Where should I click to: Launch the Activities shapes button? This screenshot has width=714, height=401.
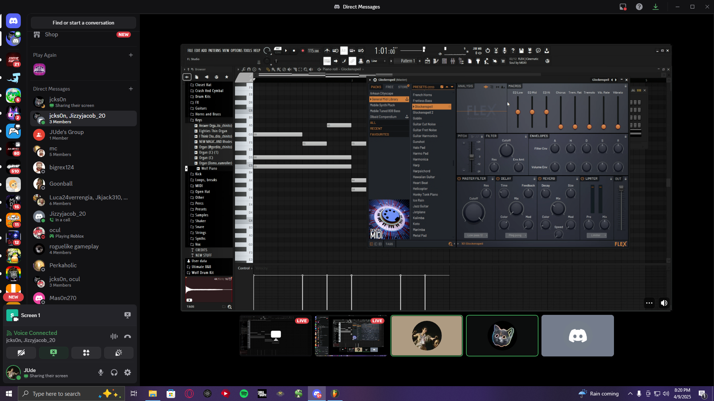coord(86,353)
